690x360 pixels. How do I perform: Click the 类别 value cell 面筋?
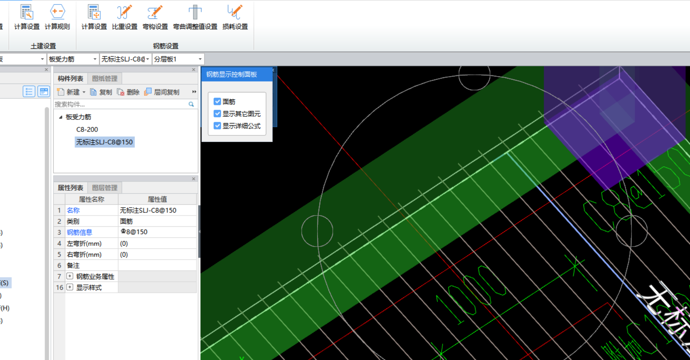tap(157, 221)
